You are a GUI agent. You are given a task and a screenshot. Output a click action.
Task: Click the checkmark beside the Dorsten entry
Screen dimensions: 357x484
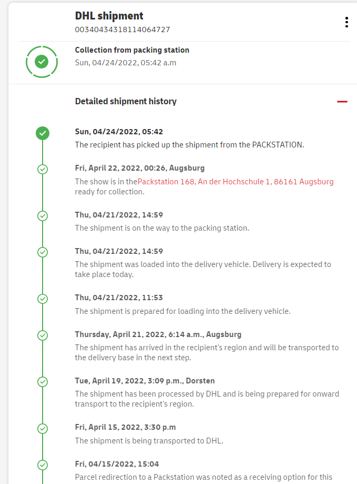click(43, 381)
